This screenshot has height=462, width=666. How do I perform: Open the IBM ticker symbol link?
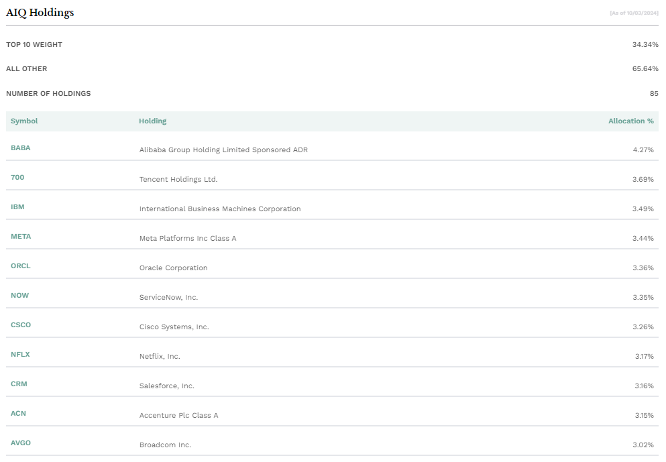[x=17, y=207]
